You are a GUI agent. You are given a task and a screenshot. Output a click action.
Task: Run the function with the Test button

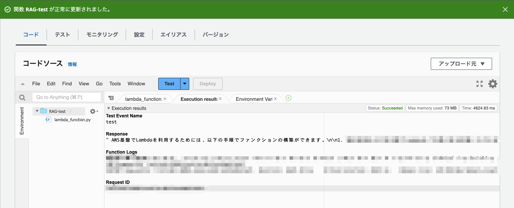tap(169, 84)
